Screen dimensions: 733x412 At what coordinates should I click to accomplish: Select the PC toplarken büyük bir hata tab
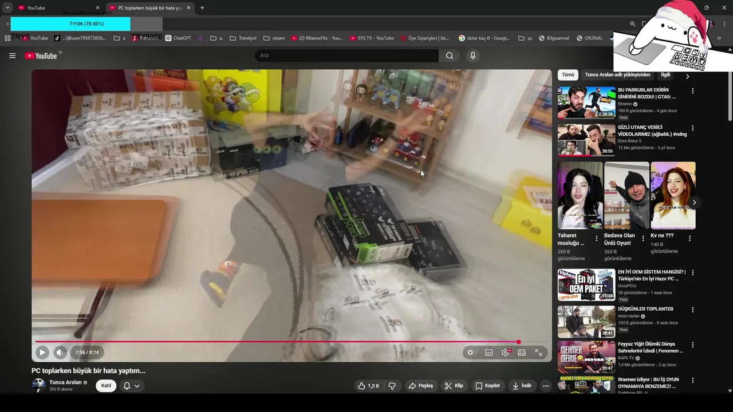click(149, 8)
